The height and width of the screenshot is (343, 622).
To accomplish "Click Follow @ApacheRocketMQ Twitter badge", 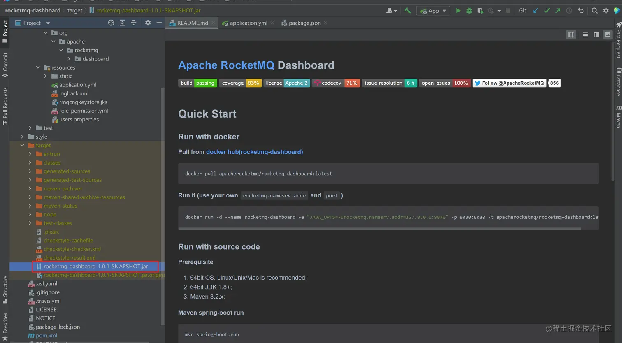I will (509, 83).
